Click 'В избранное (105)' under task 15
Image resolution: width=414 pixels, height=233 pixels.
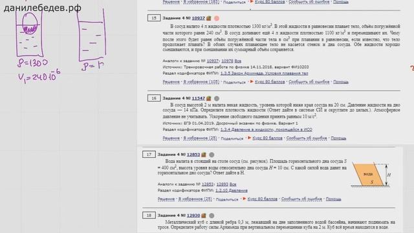[201, 82]
